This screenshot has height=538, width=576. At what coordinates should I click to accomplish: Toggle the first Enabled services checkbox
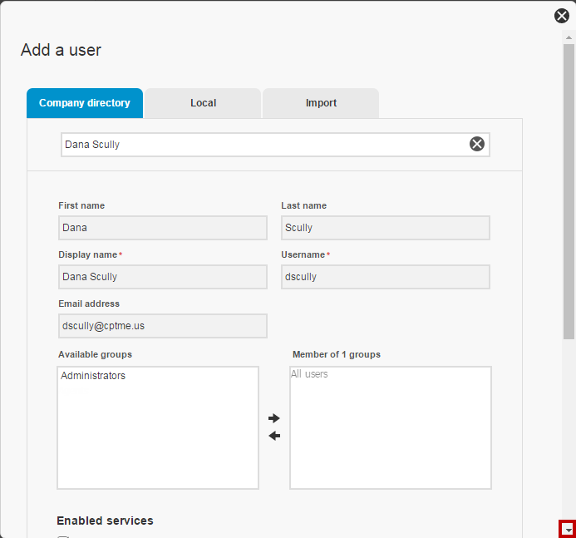(x=63, y=536)
